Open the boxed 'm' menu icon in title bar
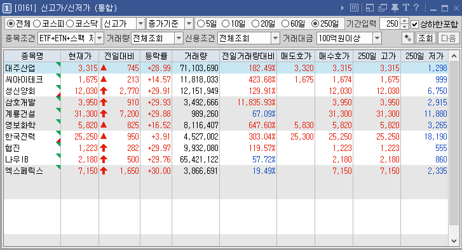Viewport: 462px width, 250px height. point(354,8)
